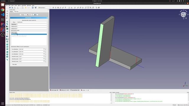Click the Refresh toolbar icon
The width and height of the screenshot is (189, 106).
tap(33, 8)
